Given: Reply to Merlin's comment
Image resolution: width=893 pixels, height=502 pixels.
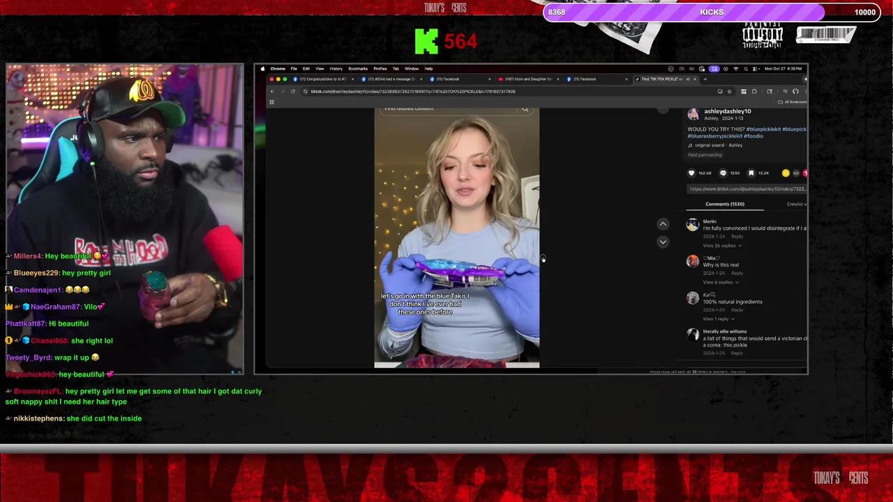Looking at the screenshot, I should 737,236.
